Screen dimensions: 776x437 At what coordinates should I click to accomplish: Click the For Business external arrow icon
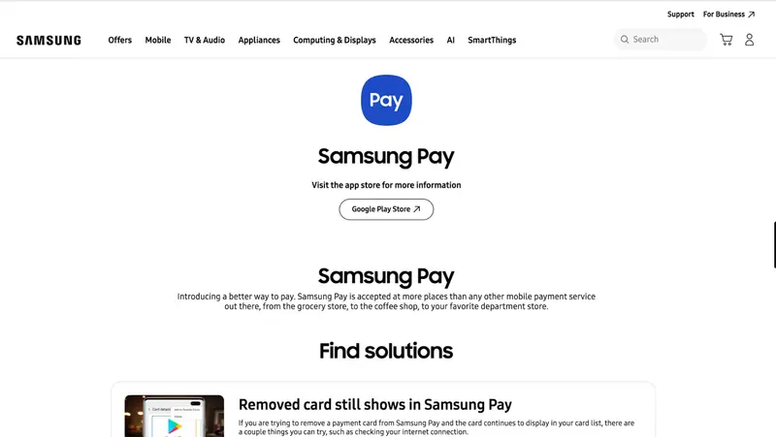[751, 15]
